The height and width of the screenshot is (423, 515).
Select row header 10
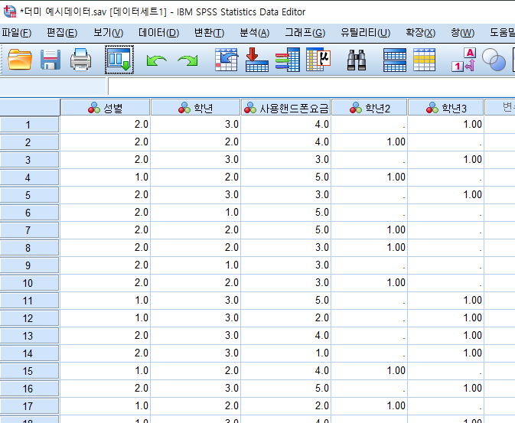click(29, 283)
